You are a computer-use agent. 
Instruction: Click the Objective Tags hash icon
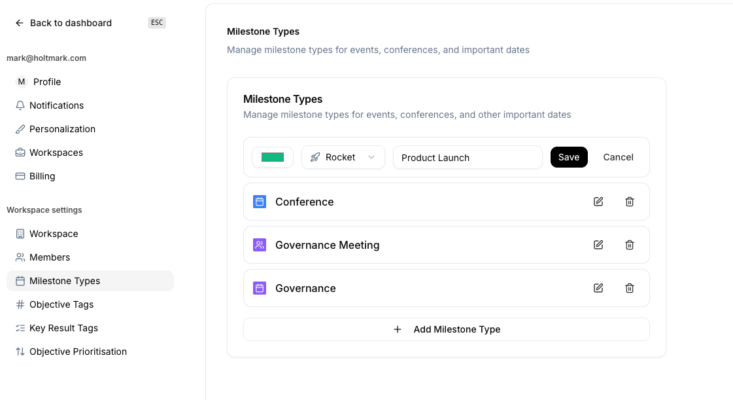[20, 304]
